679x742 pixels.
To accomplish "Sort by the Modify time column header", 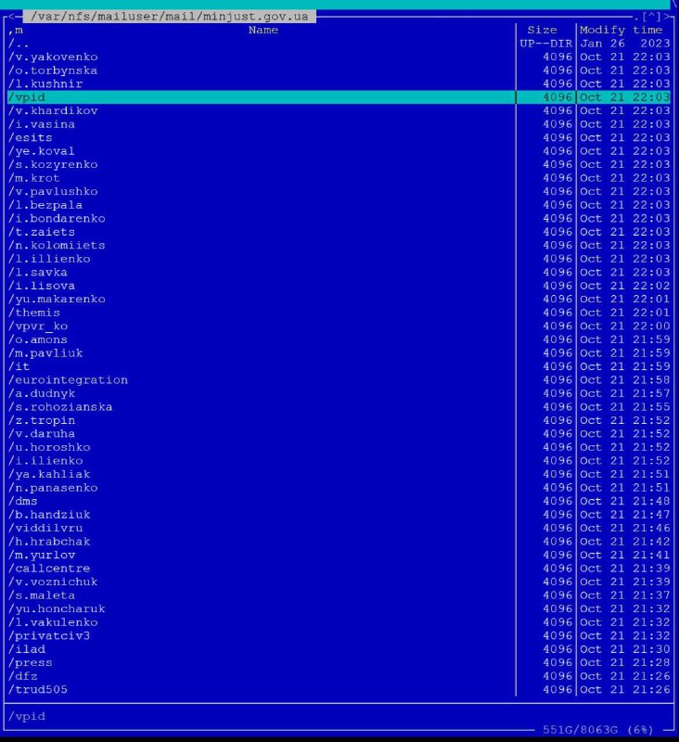I will coord(621,30).
